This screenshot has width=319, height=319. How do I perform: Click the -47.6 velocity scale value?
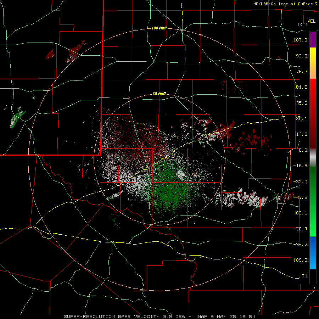300,197
